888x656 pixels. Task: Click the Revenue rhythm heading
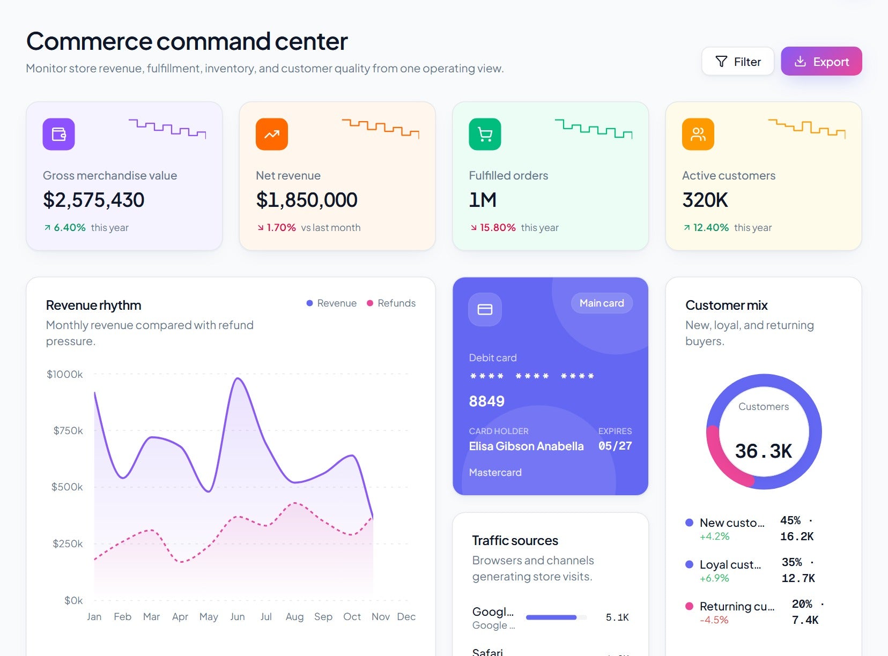pos(94,305)
